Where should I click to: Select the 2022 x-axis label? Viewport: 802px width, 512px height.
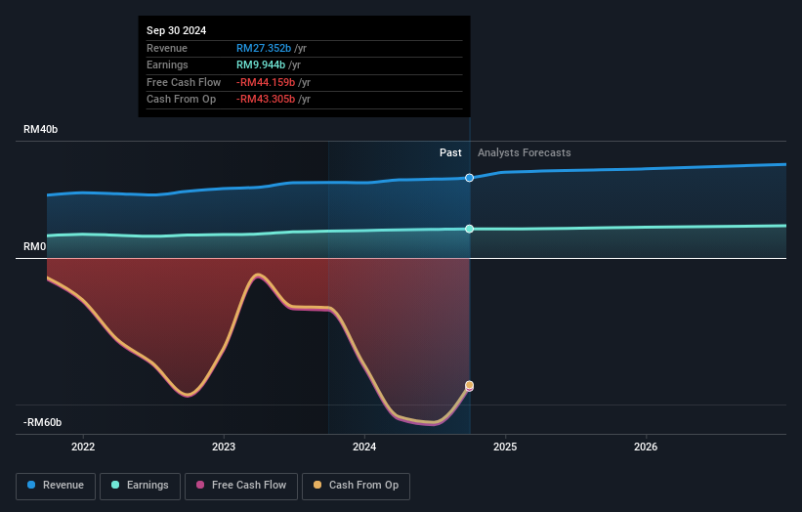point(83,448)
